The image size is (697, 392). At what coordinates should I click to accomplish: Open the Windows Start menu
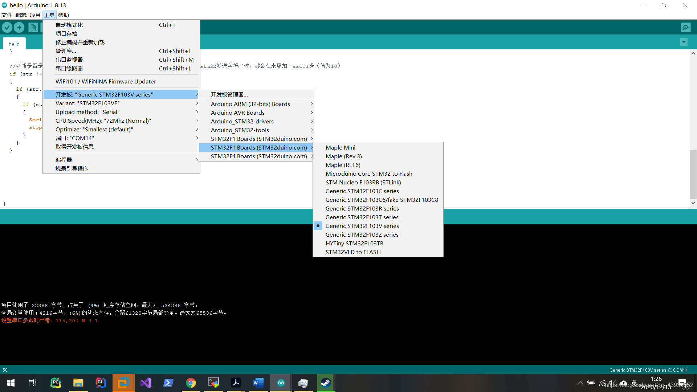pyautogui.click(x=11, y=383)
